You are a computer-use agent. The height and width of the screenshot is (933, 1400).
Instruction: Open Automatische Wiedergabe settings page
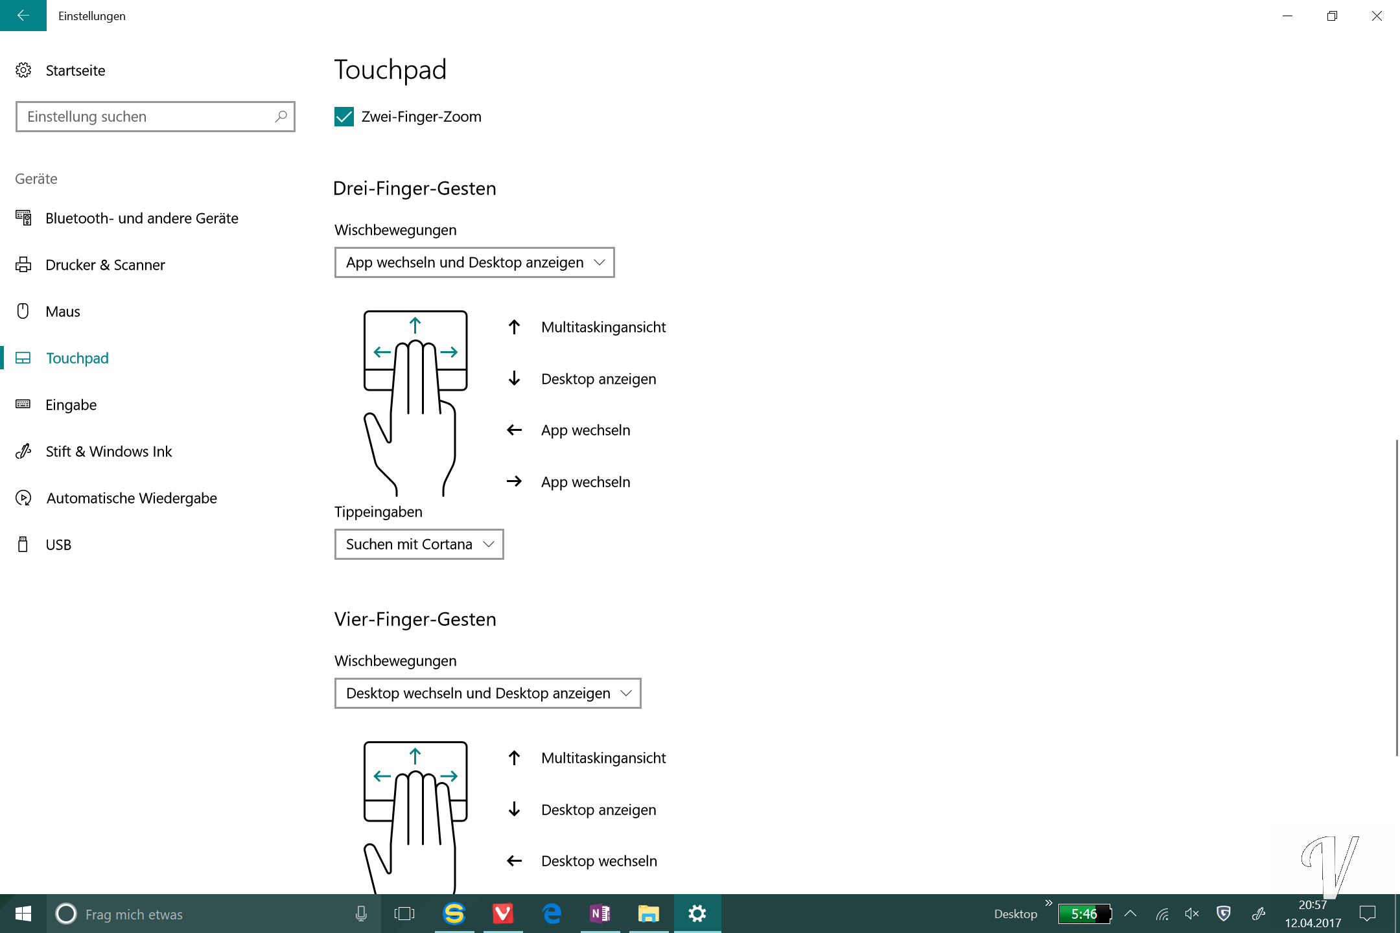pyautogui.click(x=131, y=498)
